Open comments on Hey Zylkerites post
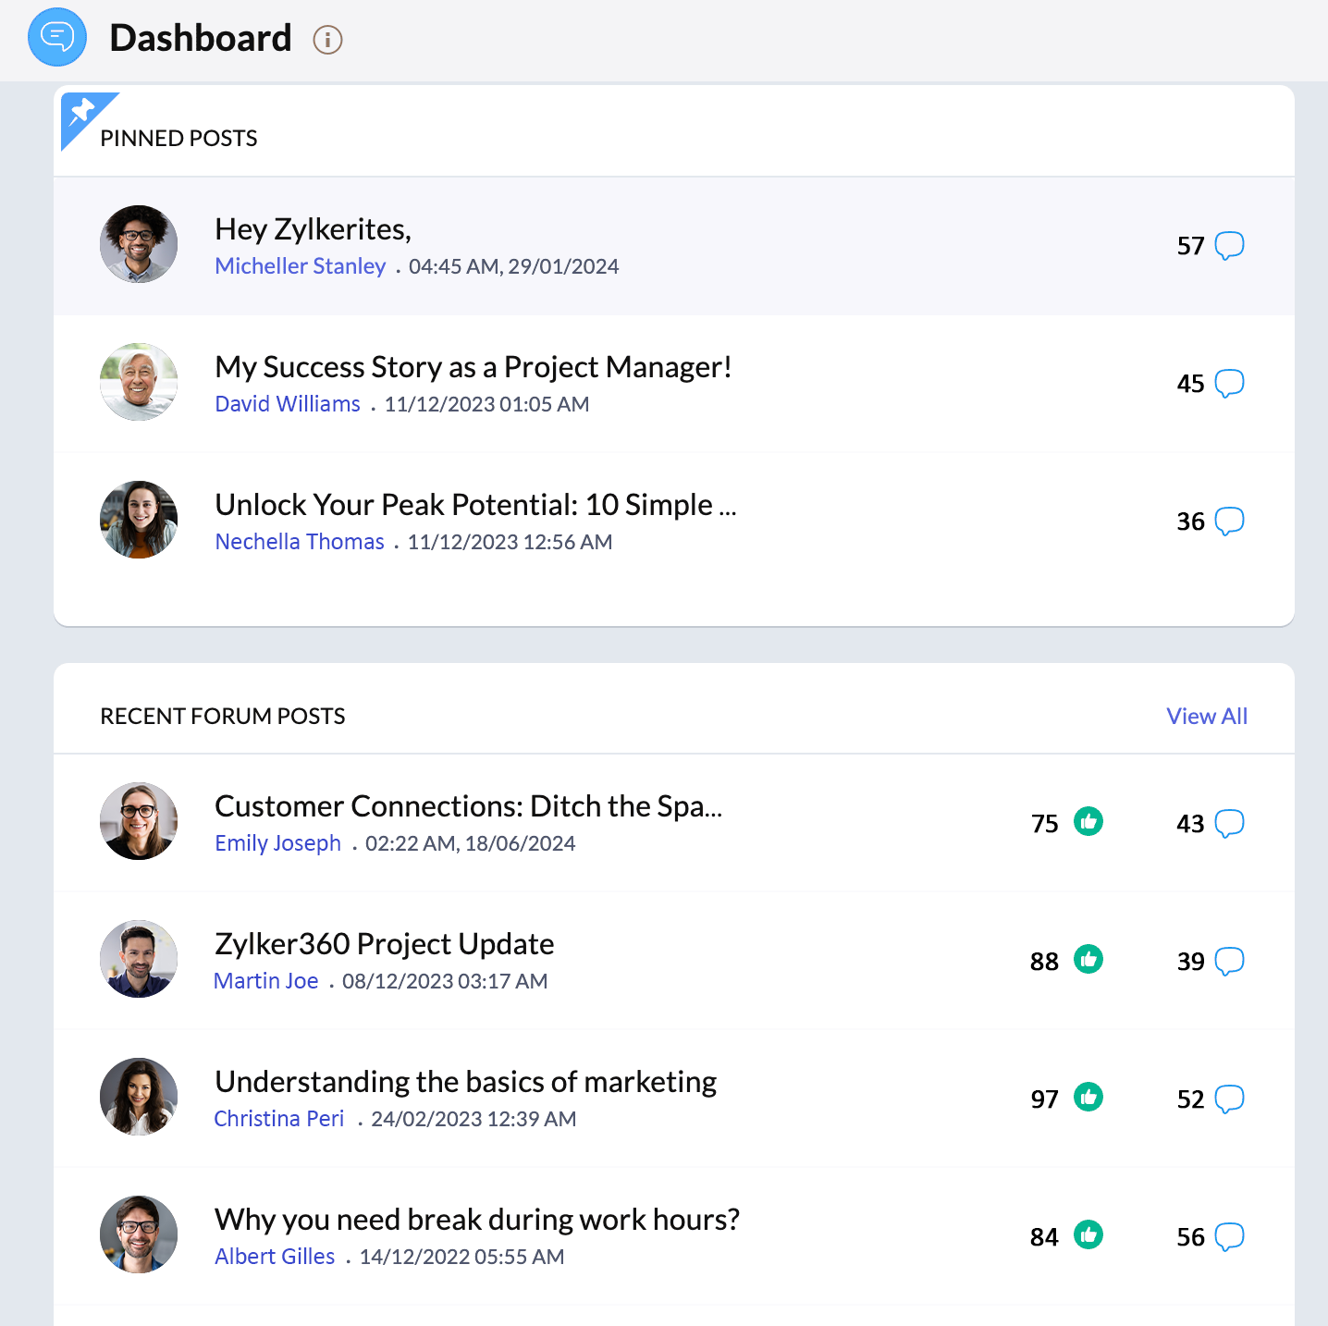The image size is (1328, 1326). coord(1228,246)
